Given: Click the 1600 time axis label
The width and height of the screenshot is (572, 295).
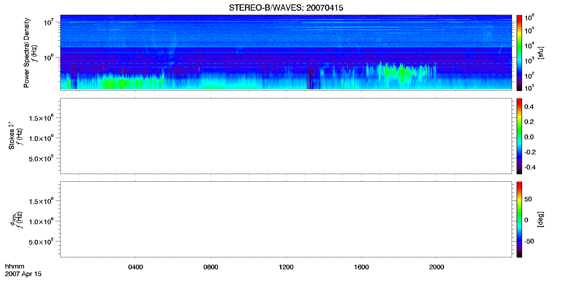Looking at the screenshot, I should click(361, 267).
